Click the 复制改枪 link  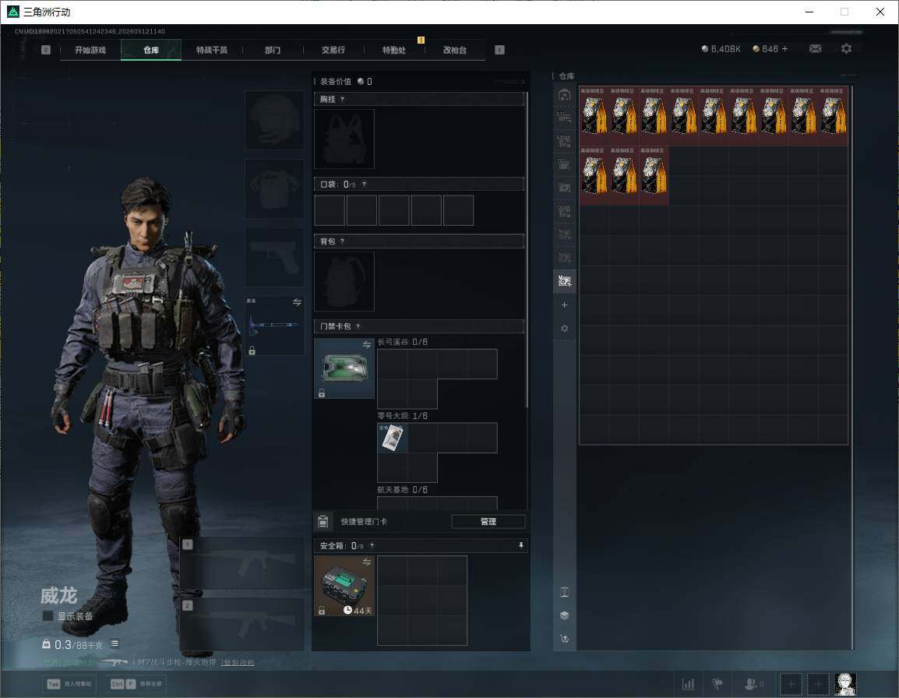pyautogui.click(x=238, y=662)
